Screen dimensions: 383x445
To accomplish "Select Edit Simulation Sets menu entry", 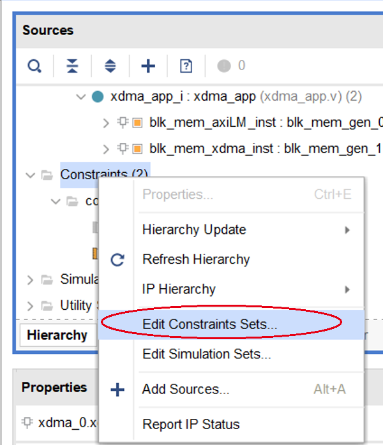I will [x=206, y=354].
